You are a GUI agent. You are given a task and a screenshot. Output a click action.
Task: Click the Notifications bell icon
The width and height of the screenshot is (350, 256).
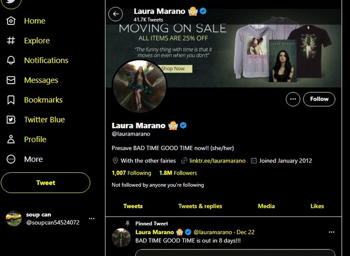[x=11, y=61]
